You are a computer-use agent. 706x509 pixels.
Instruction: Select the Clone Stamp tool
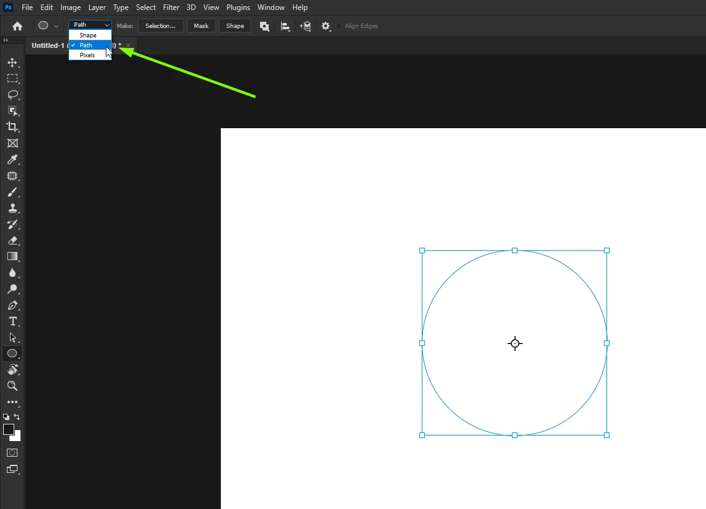pos(12,208)
